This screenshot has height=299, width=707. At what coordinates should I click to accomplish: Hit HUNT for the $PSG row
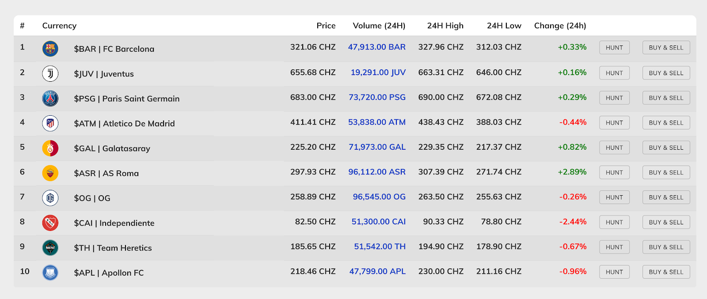click(614, 98)
